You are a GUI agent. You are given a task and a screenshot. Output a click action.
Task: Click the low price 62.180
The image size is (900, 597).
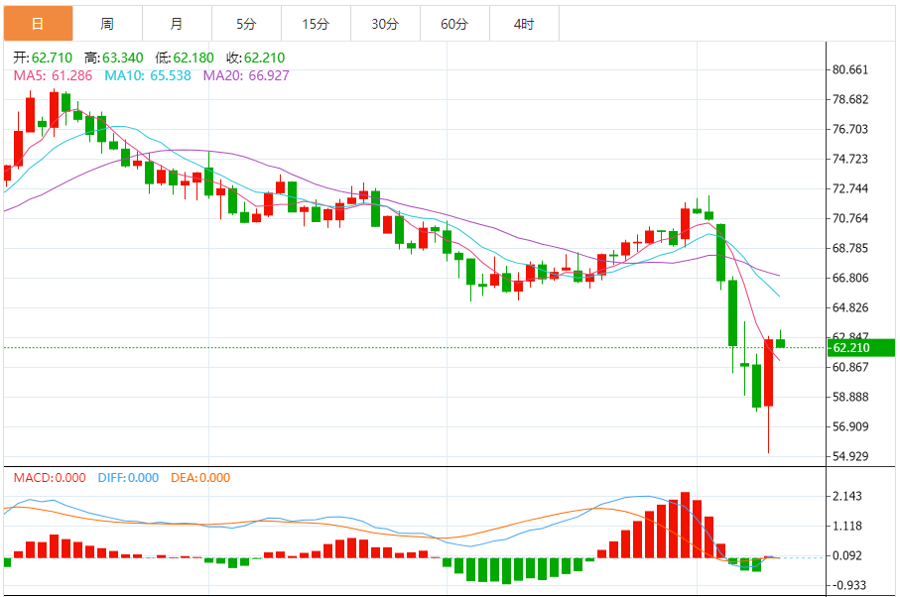(193, 58)
